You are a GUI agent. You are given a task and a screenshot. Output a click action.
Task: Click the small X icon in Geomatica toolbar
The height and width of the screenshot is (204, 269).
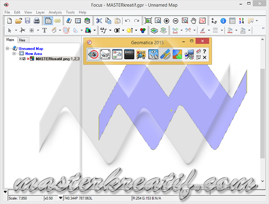coord(204,57)
